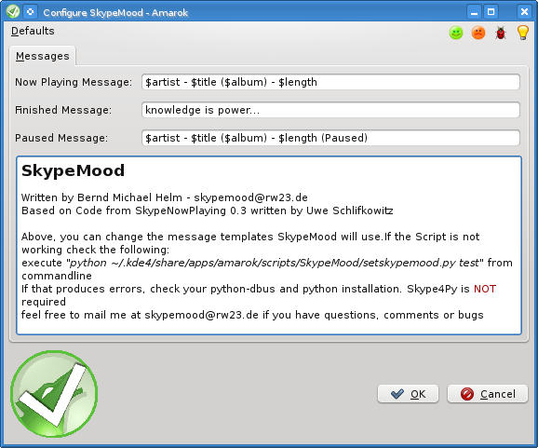Click the 'feel free to mail me' line

click(252, 315)
